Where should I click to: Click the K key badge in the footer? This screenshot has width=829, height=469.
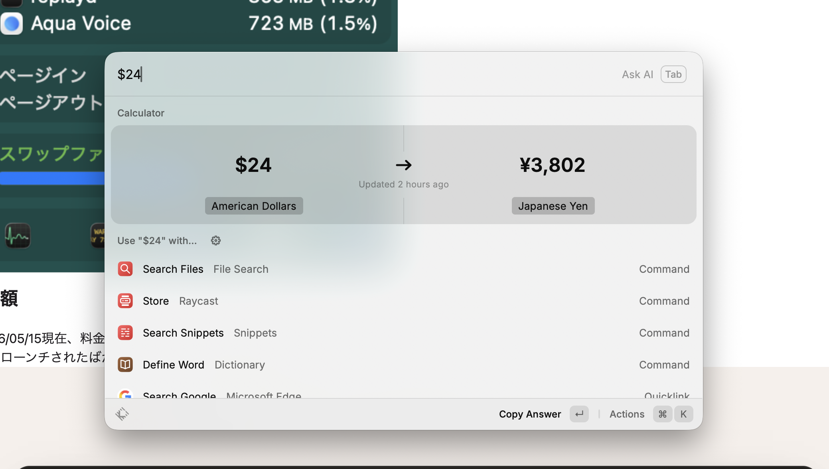(684, 414)
